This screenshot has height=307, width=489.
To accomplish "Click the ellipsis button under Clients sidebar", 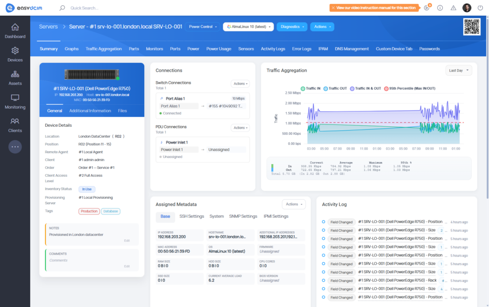I will [x=15, y=146].
